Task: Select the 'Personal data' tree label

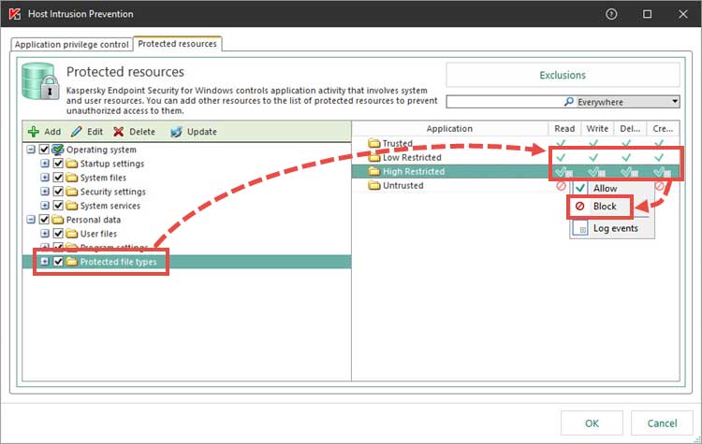Action: (93, 220)
